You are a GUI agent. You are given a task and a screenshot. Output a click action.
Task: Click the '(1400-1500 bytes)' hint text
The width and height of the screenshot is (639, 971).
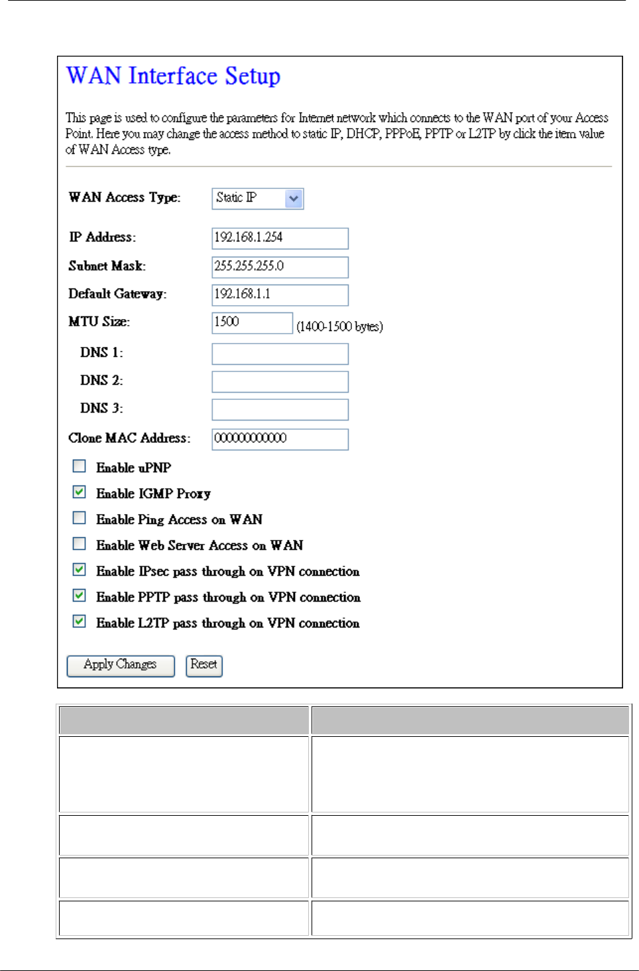(339, 326)
